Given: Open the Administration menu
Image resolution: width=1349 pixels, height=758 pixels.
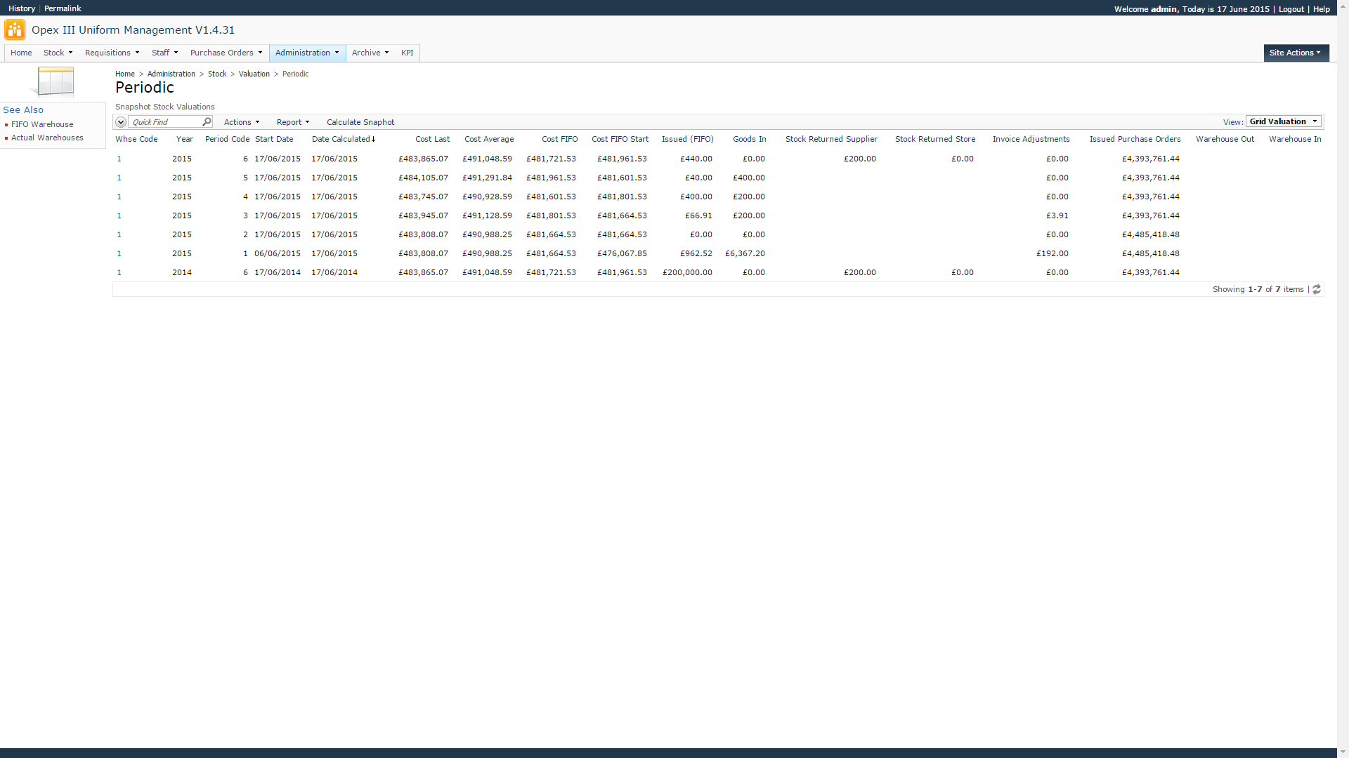Looking at the screenshot, I should pos(307,53).
